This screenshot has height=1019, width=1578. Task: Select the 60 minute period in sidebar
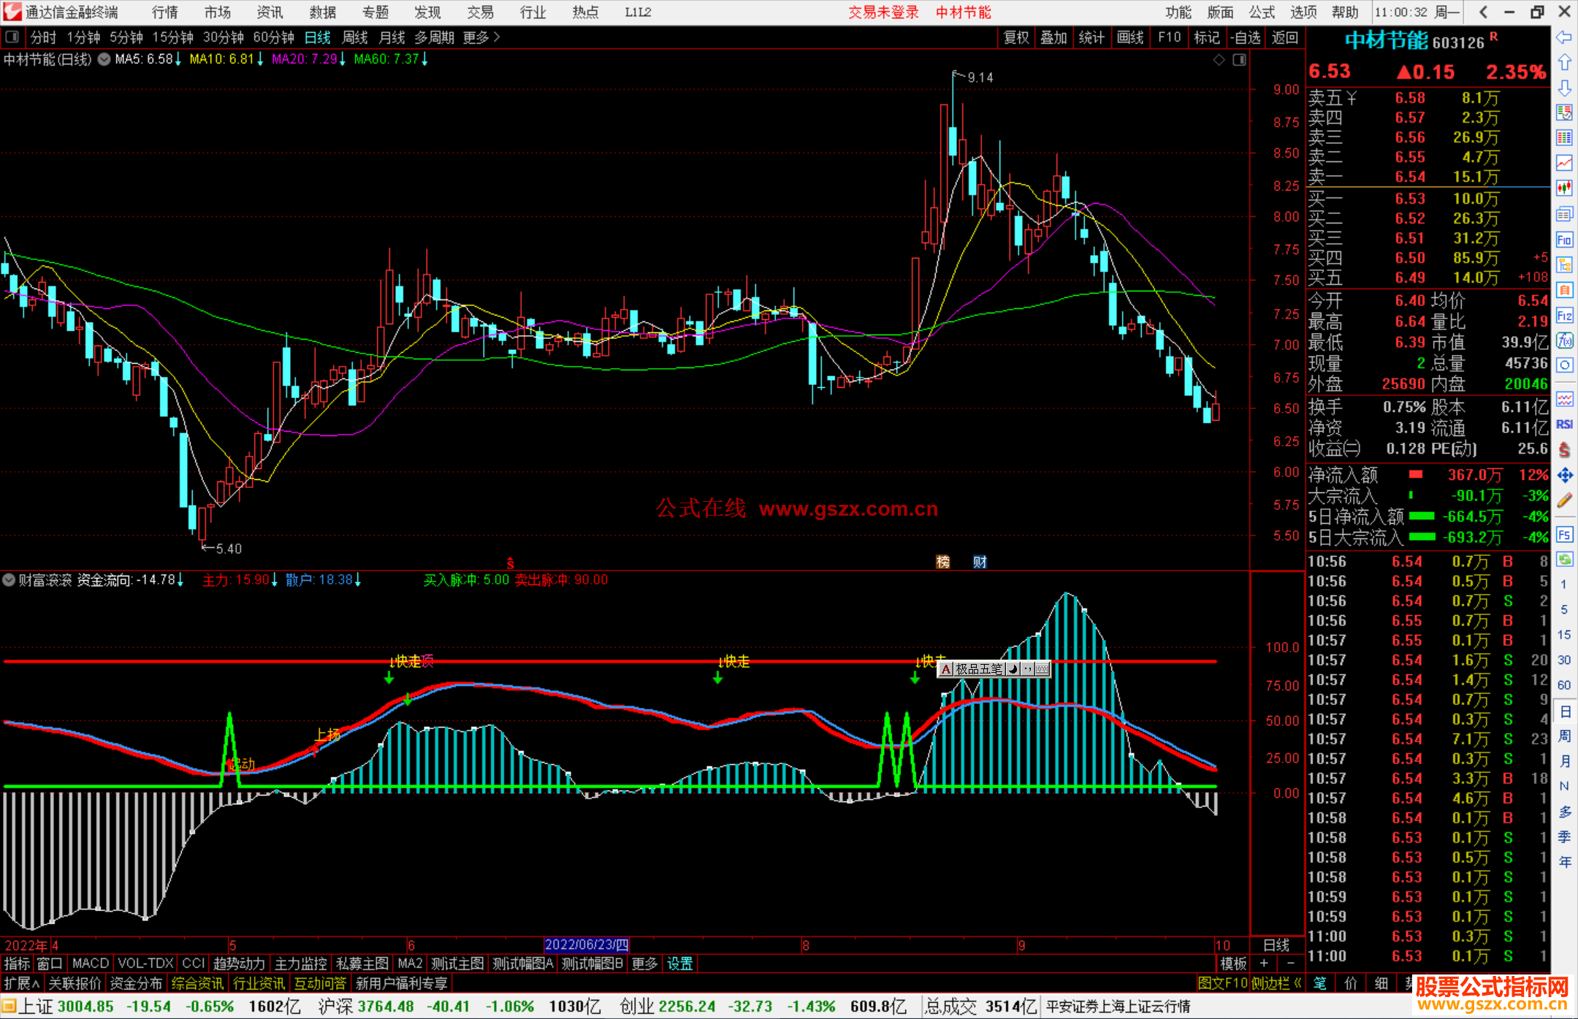[1564, 685]
